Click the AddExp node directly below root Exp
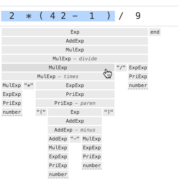The width and height of the screenshot is (178, 183). click(x=75, y=41)
